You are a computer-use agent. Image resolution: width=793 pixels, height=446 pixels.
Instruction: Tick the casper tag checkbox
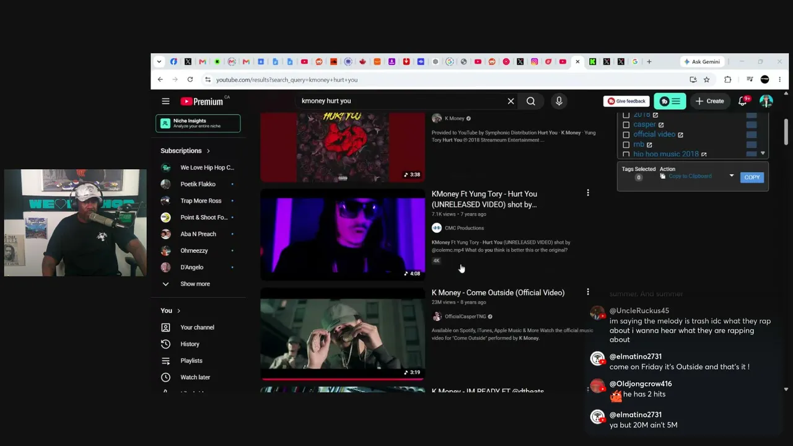[626, 125]
